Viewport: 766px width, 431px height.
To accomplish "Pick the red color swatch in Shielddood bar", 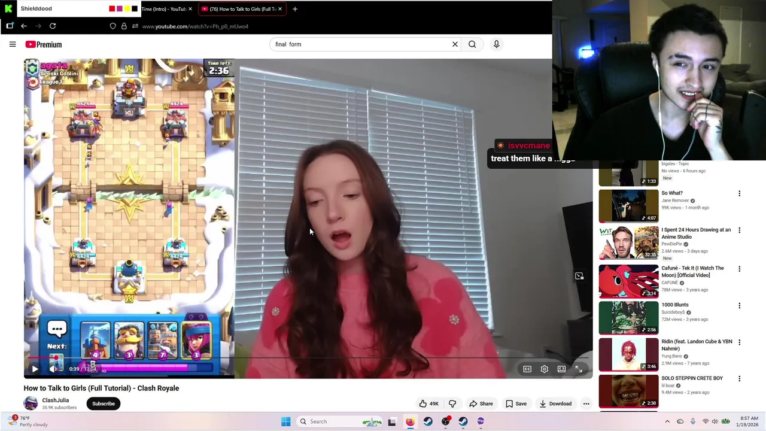I will point(112,9).
